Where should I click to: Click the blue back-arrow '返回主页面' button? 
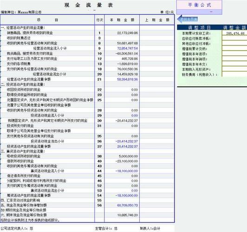click(x=188, y=19)
